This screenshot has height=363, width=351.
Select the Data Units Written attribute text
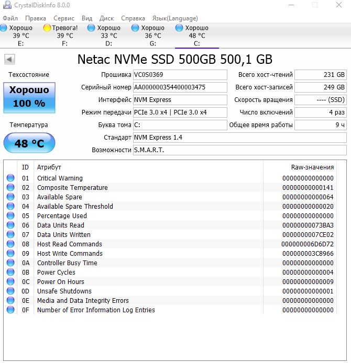click(x=64, y=235)
